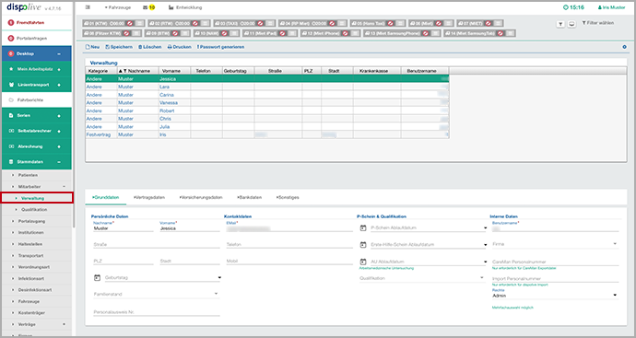Open the Familienstand dropdown
The height and width of the screenshot is (338, 636).
[x=156, y=294]
